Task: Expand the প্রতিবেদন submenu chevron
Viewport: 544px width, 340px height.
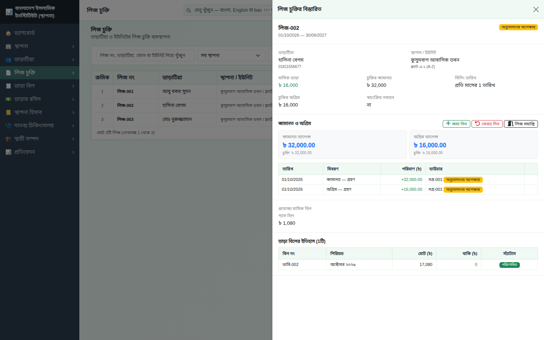Action: pos(73,152)
